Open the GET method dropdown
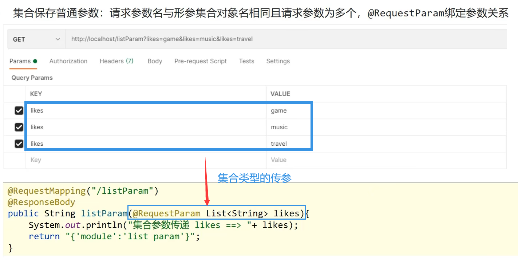518x263 pixels. tap(36, 39)
